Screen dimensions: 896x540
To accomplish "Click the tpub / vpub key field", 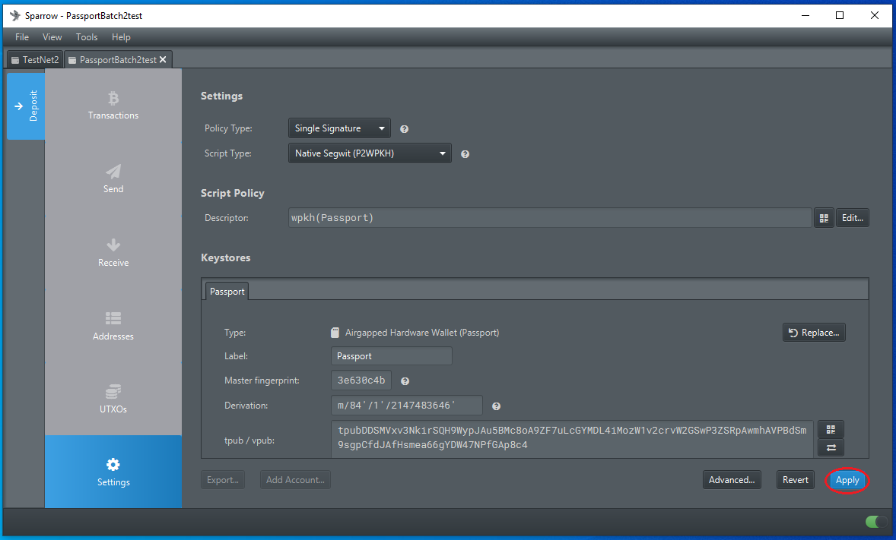I will (x=572, y=438).
